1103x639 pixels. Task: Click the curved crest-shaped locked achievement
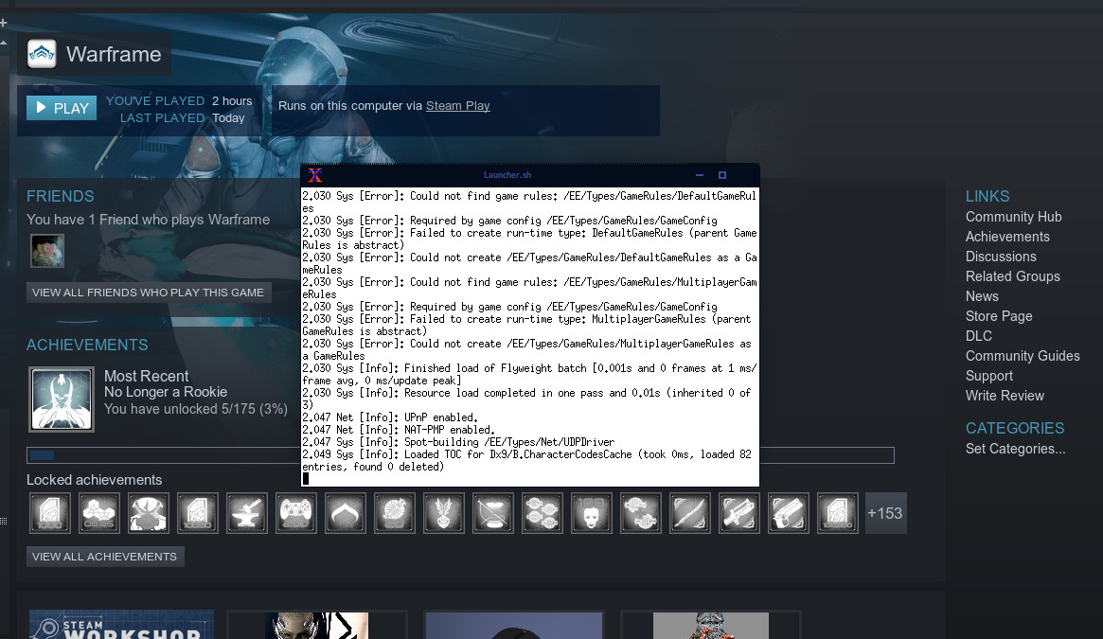coord(346,513)
